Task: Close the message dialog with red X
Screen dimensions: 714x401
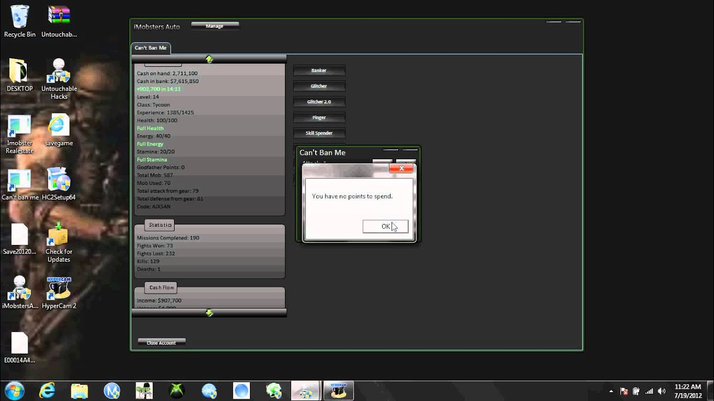Action: 401,168
